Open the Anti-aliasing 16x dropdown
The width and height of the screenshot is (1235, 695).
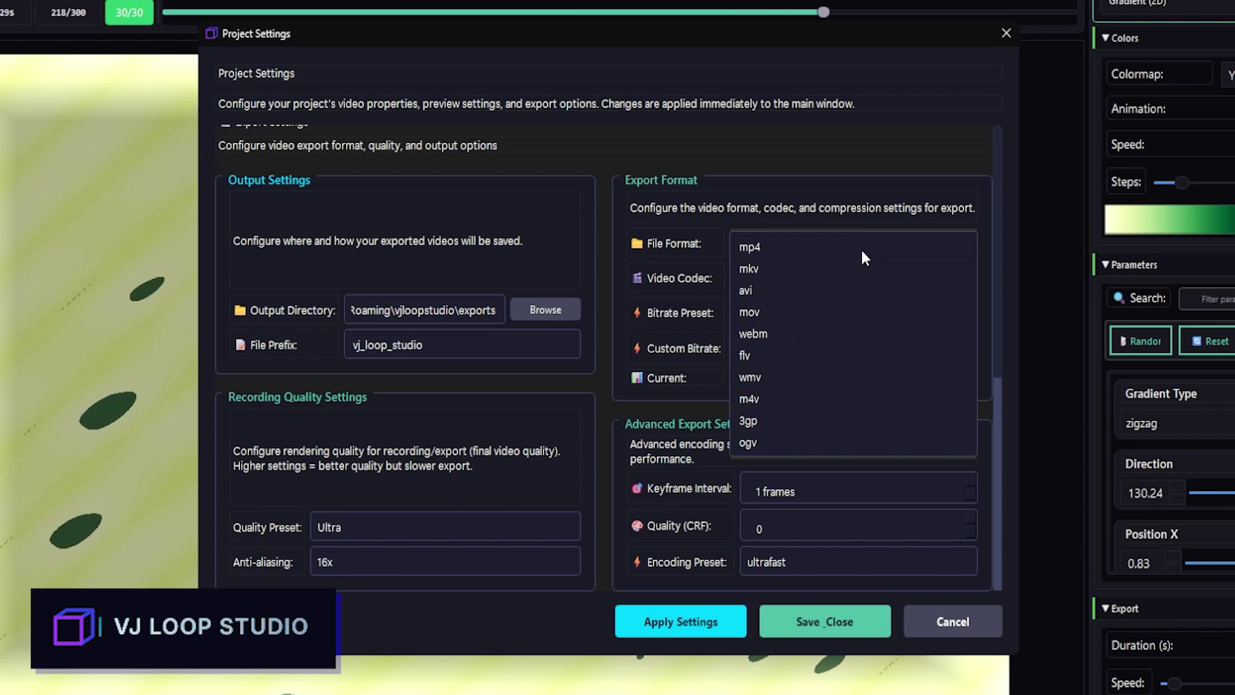tap(445, 562)
